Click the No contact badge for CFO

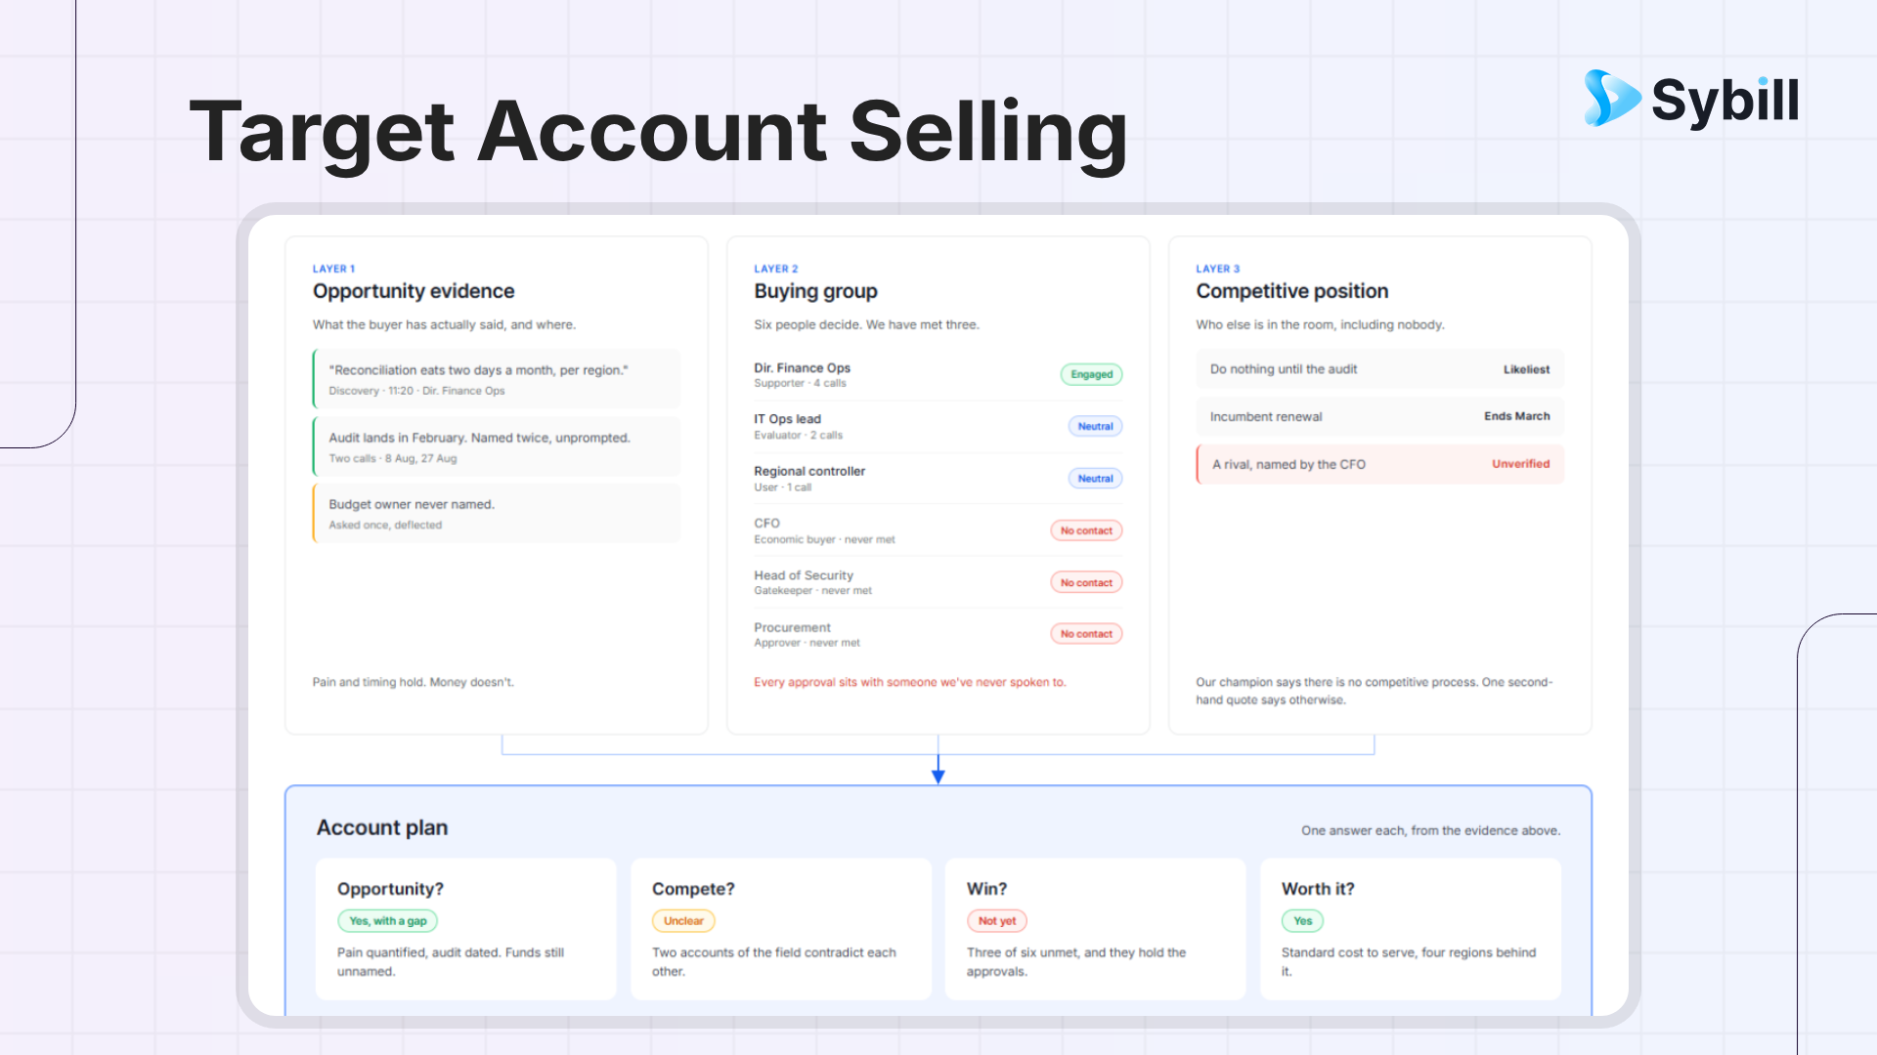click(x=1086, y=530)
